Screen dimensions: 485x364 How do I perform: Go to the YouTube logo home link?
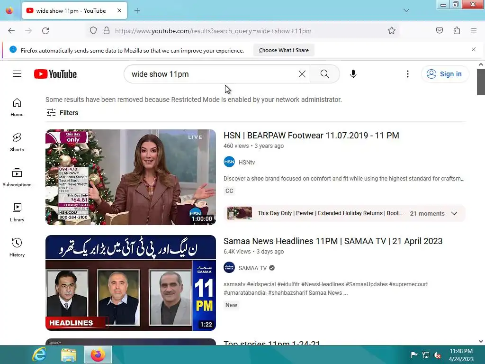tap(55, 74)
